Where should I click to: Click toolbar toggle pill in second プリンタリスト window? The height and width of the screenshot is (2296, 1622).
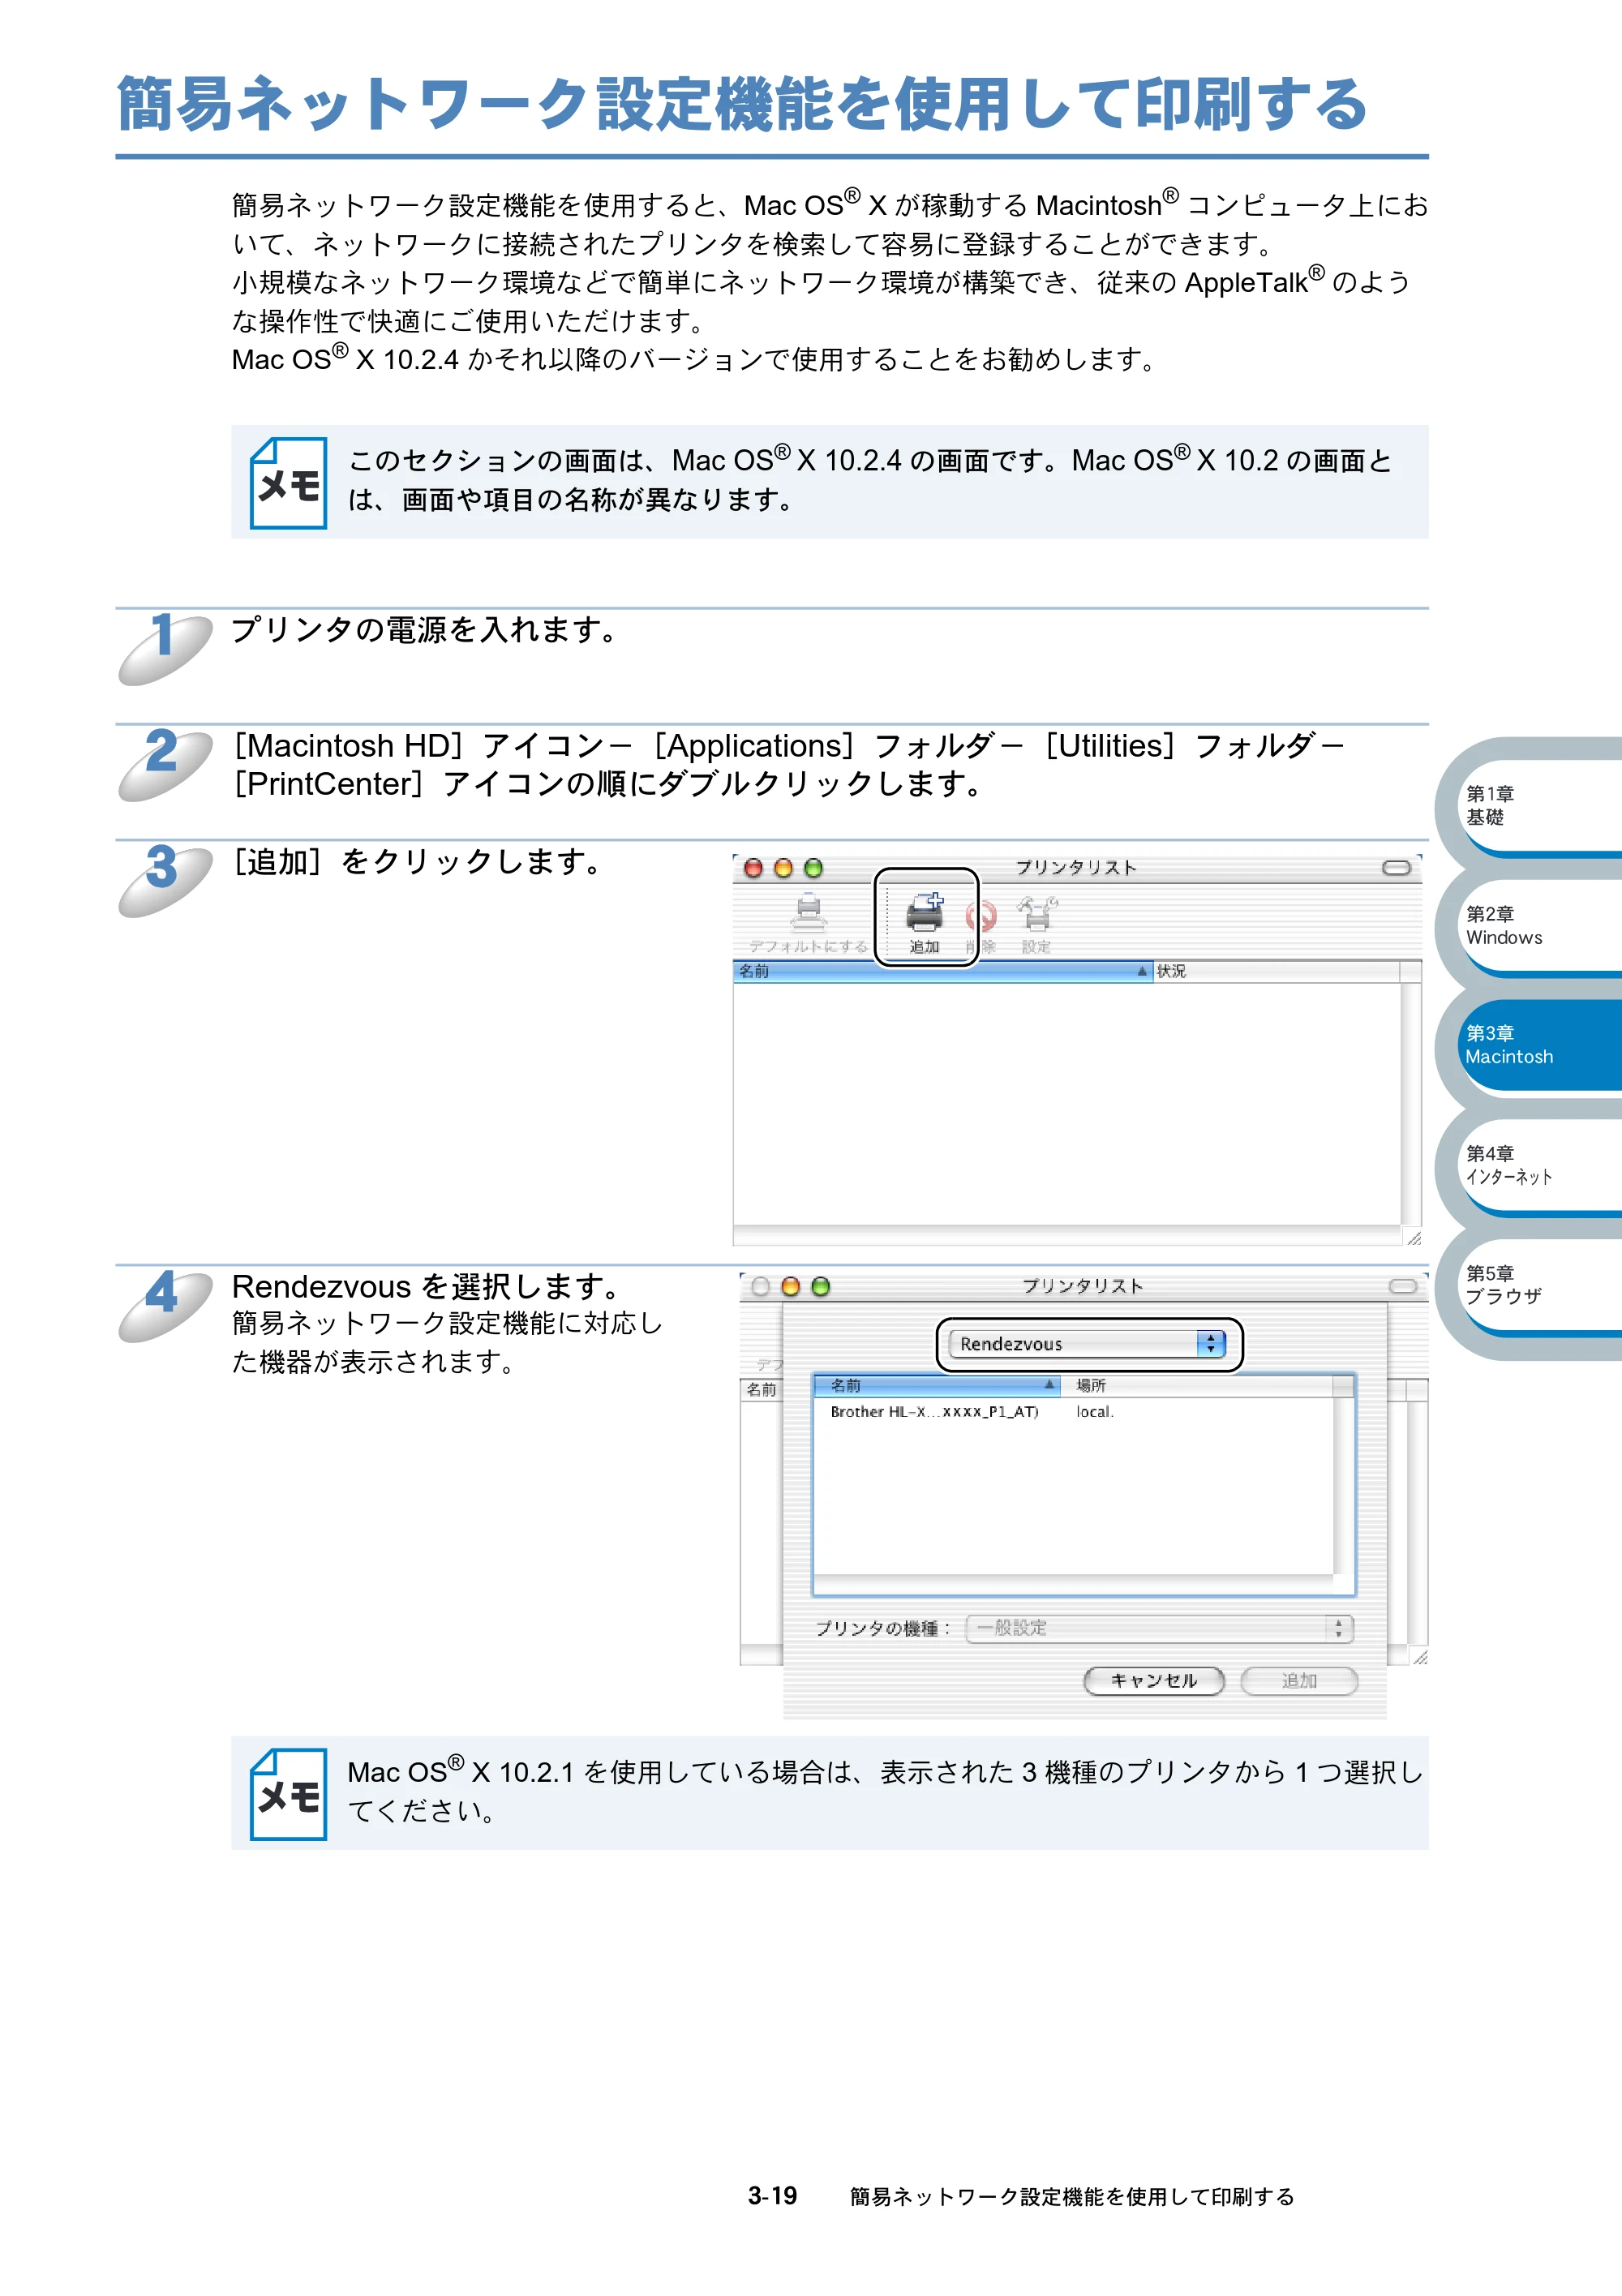point(1403,1286)
